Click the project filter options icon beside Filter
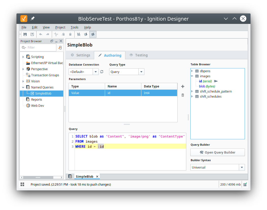 [60, 48]
